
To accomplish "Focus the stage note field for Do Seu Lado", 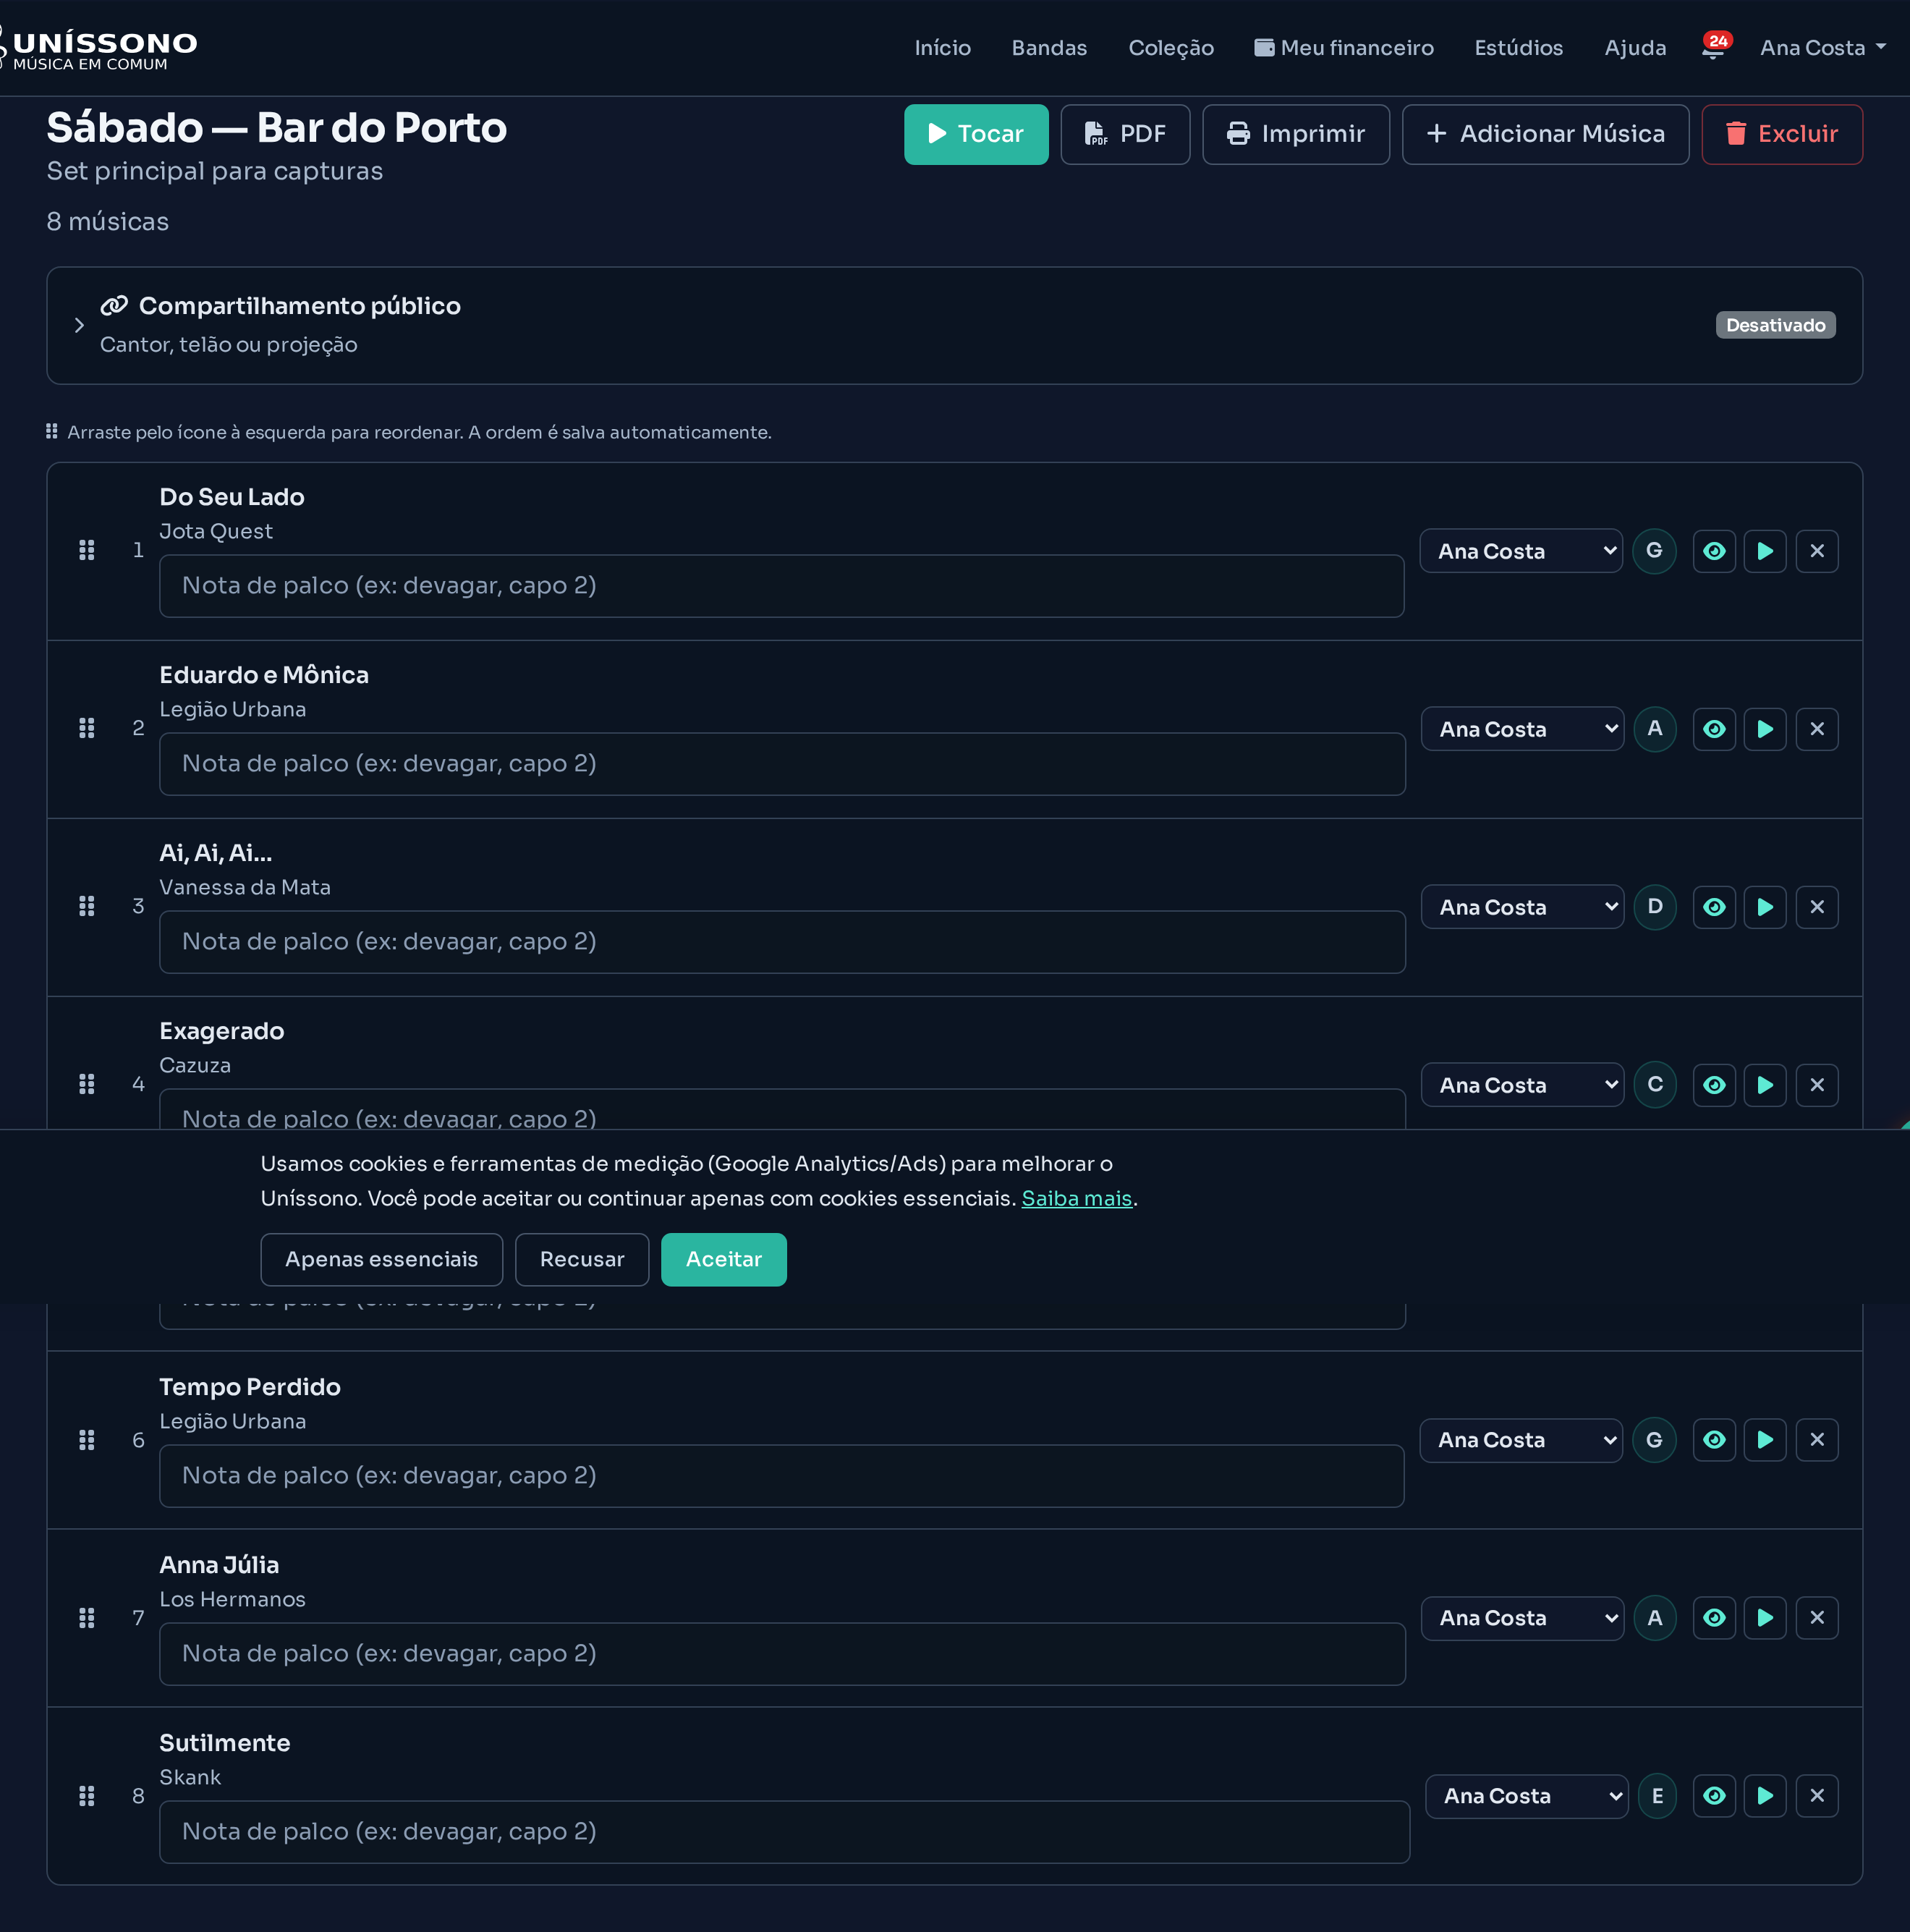I will point(782,586).
